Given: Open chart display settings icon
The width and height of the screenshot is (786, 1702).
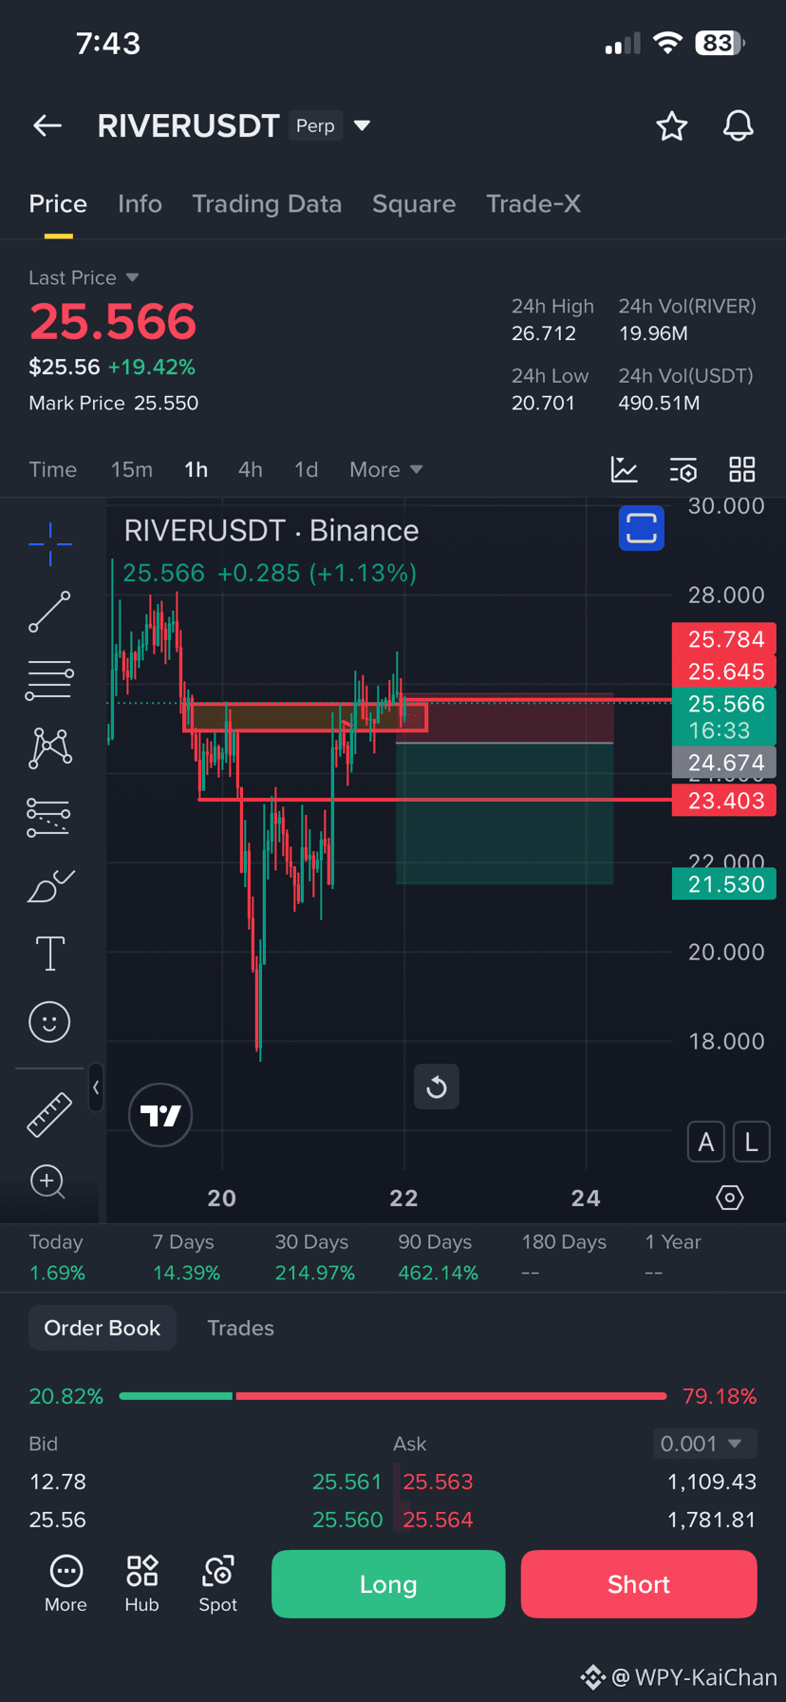Looking at the screenshot, I should click(683, 469).
